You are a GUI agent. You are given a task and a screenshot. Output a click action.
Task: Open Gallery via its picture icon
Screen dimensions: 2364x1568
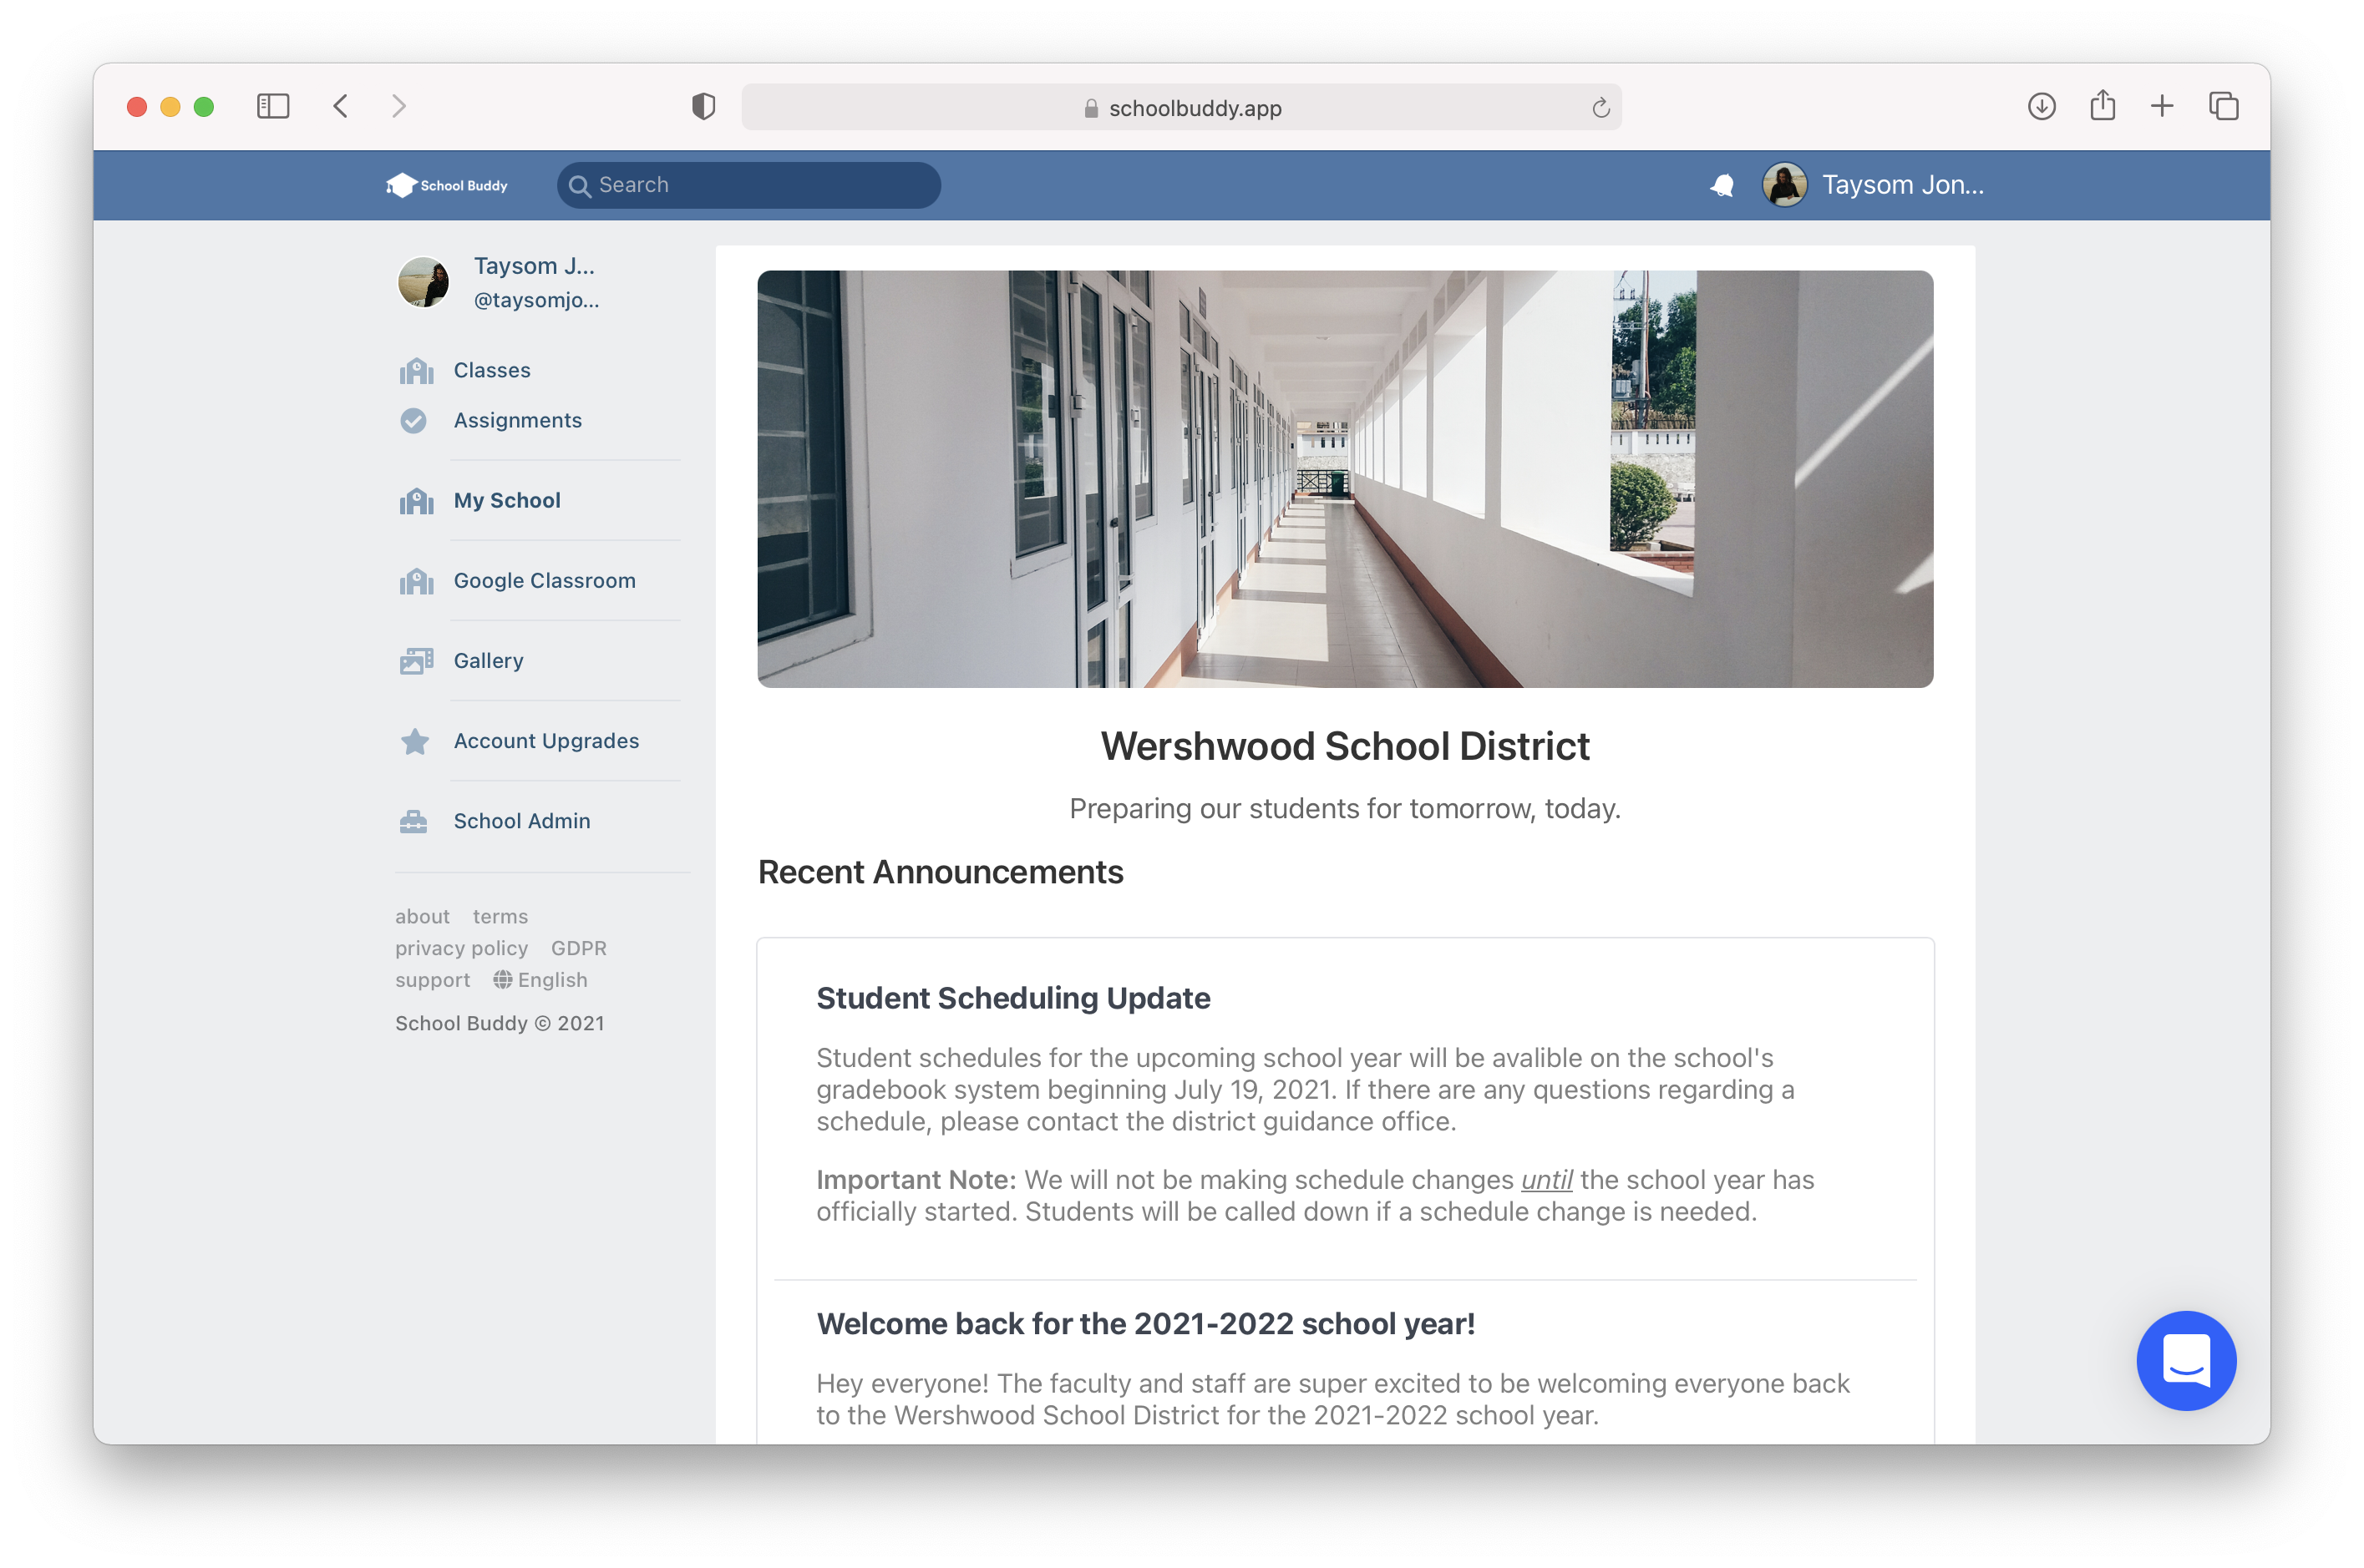tap(414, 660)
